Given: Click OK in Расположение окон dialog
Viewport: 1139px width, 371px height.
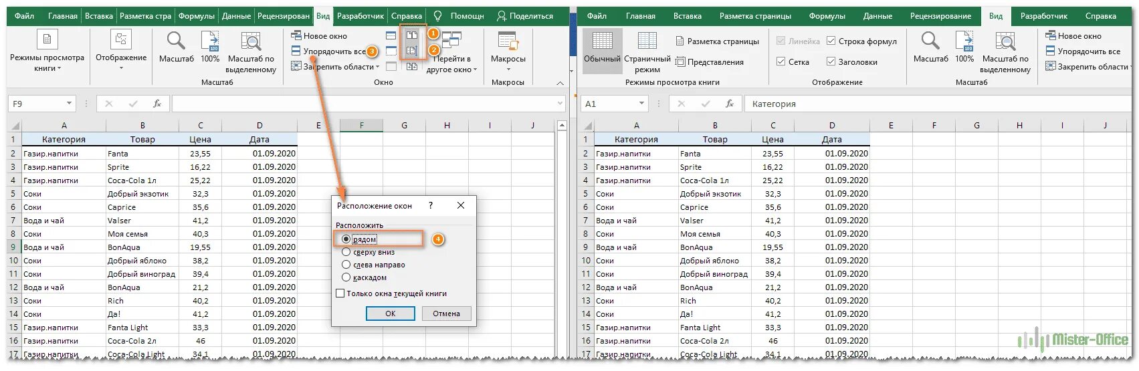Looking at the screenshot, I should coord(391,314).
